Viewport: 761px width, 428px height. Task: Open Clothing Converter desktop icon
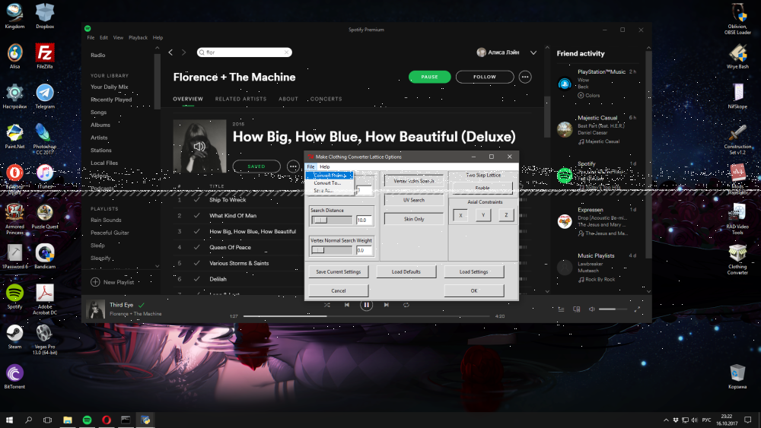tap(737, 258)
